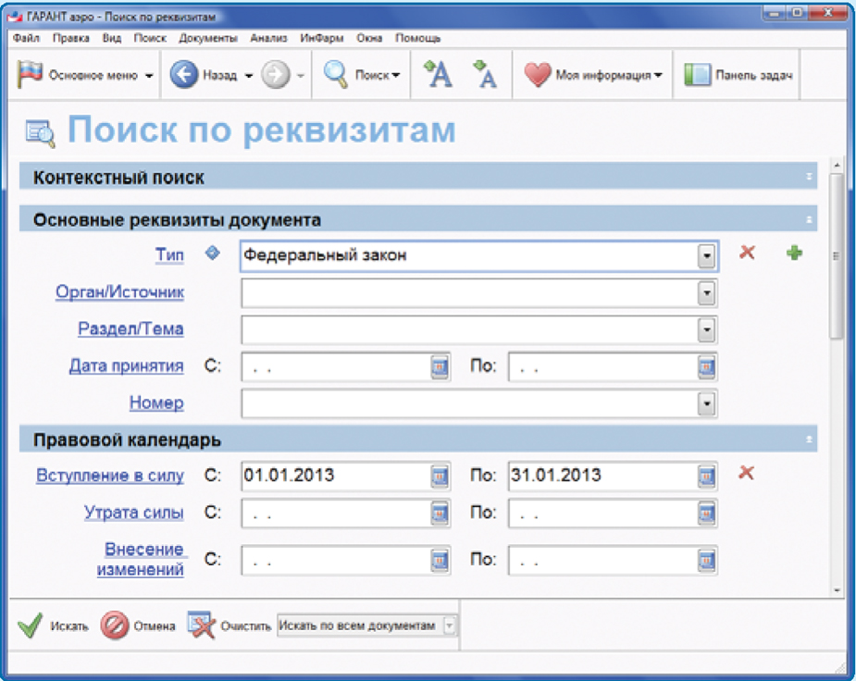856x681 pixels.
Task: Click the Номер input field
Action: [x=467, y=404]
